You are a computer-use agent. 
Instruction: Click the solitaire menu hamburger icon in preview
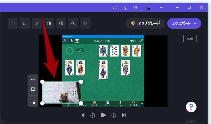click(65, 41)
